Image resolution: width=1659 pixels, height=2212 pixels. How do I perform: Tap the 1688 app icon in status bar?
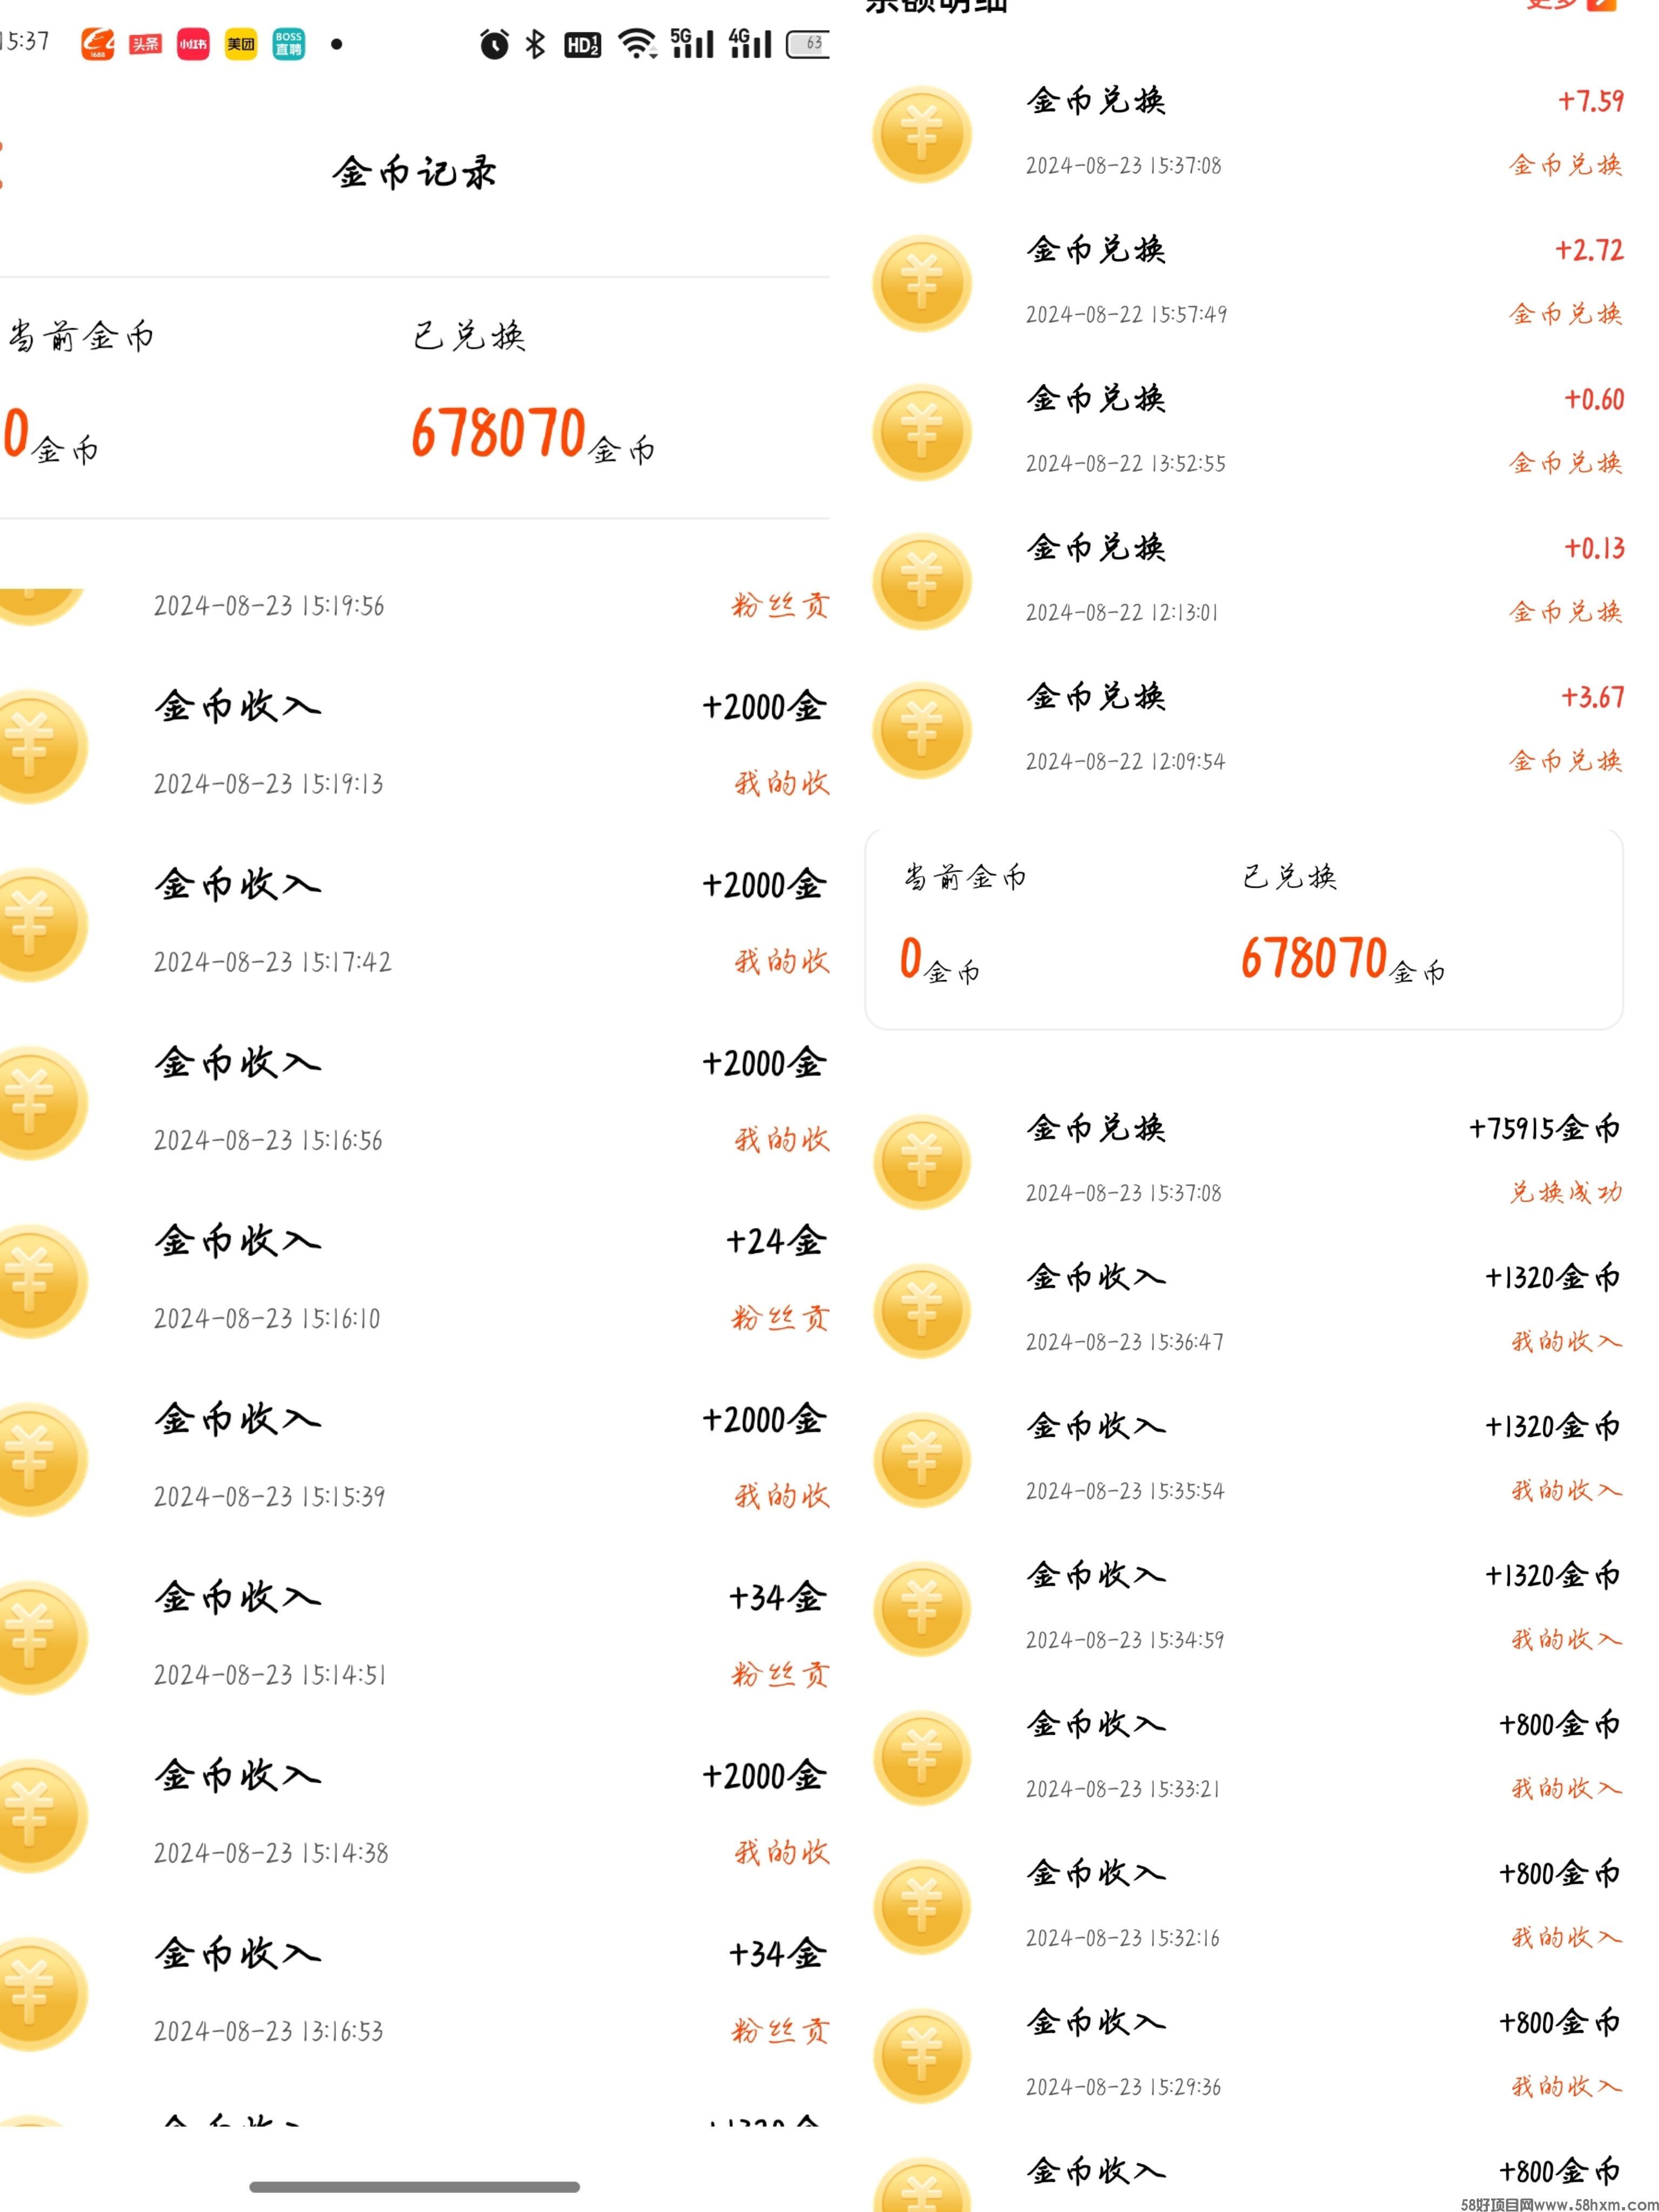[x=97, y=44]
